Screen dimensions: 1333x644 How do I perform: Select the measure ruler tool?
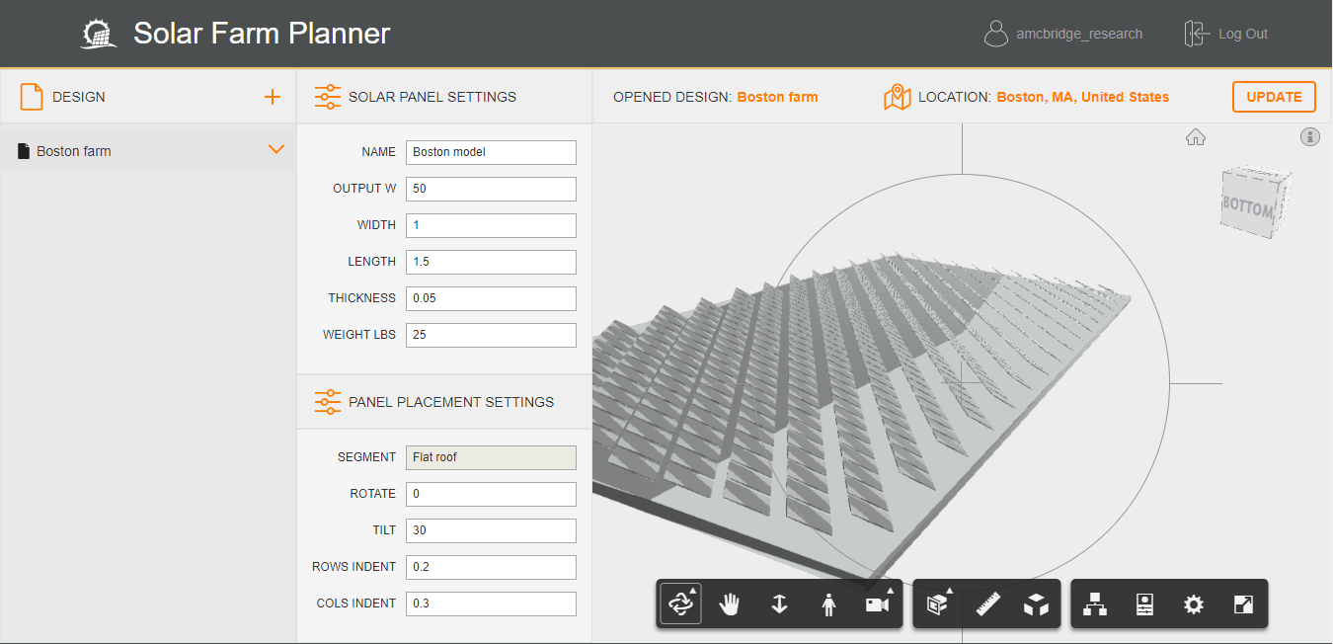pyautogui.click(x=985, y=604)
